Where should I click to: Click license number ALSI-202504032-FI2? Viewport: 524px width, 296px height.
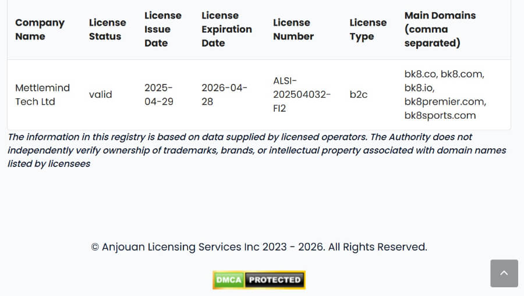301,95
